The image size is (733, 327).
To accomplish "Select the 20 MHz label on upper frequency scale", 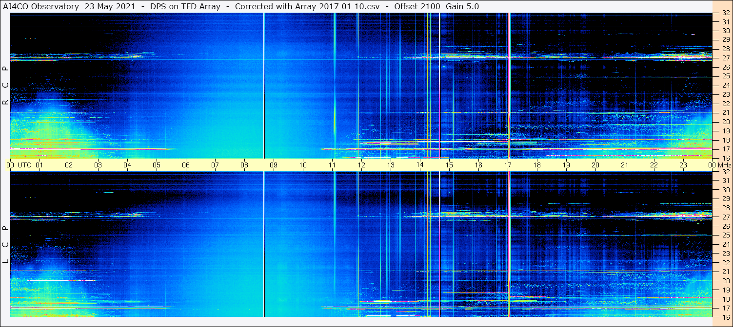I will (726, 122).
